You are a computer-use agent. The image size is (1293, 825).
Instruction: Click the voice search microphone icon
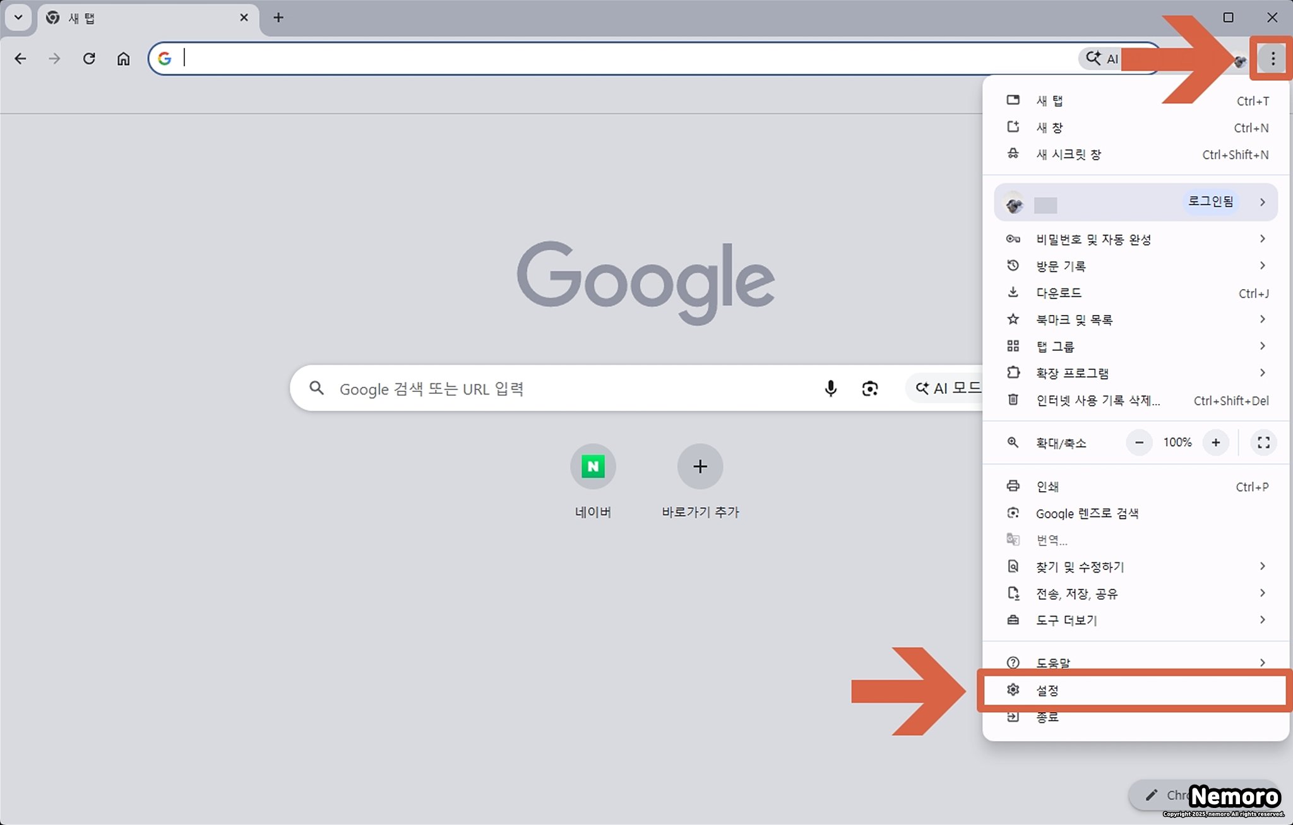point(830,388)
